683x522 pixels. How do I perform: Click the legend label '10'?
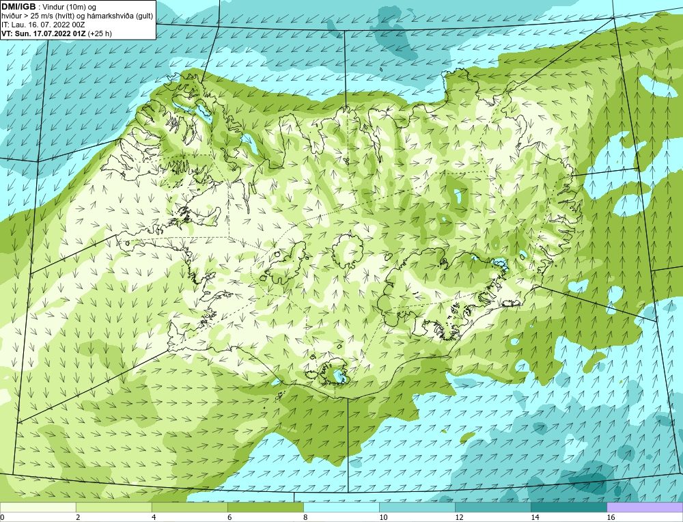click(x=383, y=517)
